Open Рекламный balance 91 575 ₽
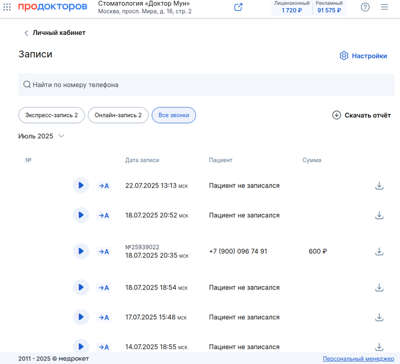Viewport: 400px width, 364px height. click(x=329, y=7)
